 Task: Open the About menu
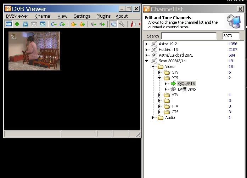pyautogui.click(x=122, y=16)
